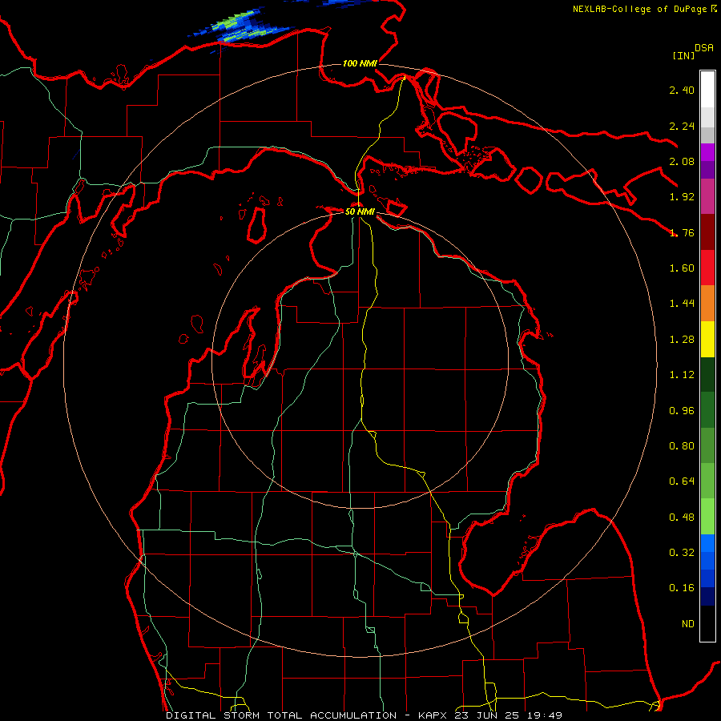Pick the yellow legend color swatch
721x721 pixels.
tap(707, 340)
